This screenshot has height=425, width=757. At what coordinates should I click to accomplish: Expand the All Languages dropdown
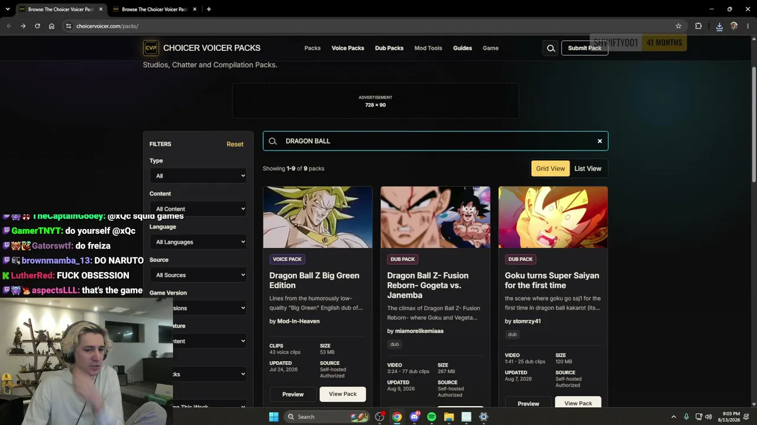198,242
